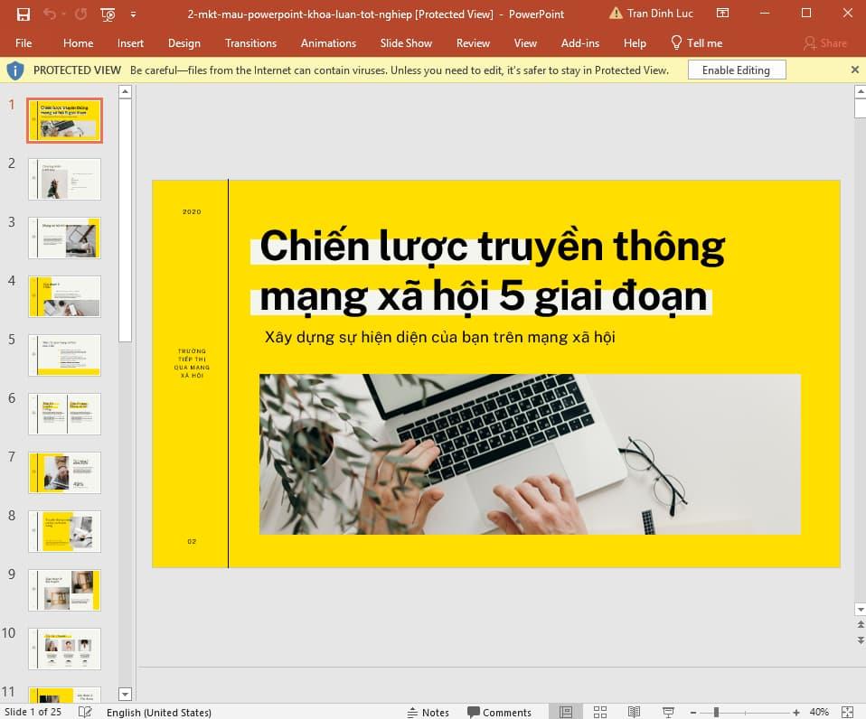866x719 pixels.
Task: Open language settings via English (United States)
Action: (x=159, y=712)
